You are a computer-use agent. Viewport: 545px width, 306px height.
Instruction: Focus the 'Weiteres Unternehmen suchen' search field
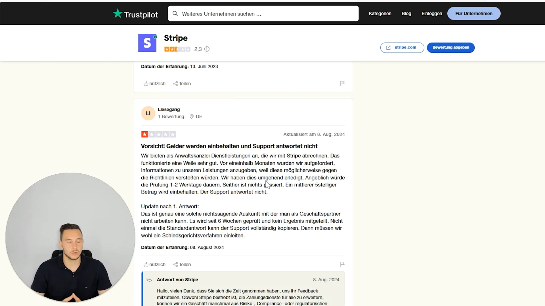(263, 14)
